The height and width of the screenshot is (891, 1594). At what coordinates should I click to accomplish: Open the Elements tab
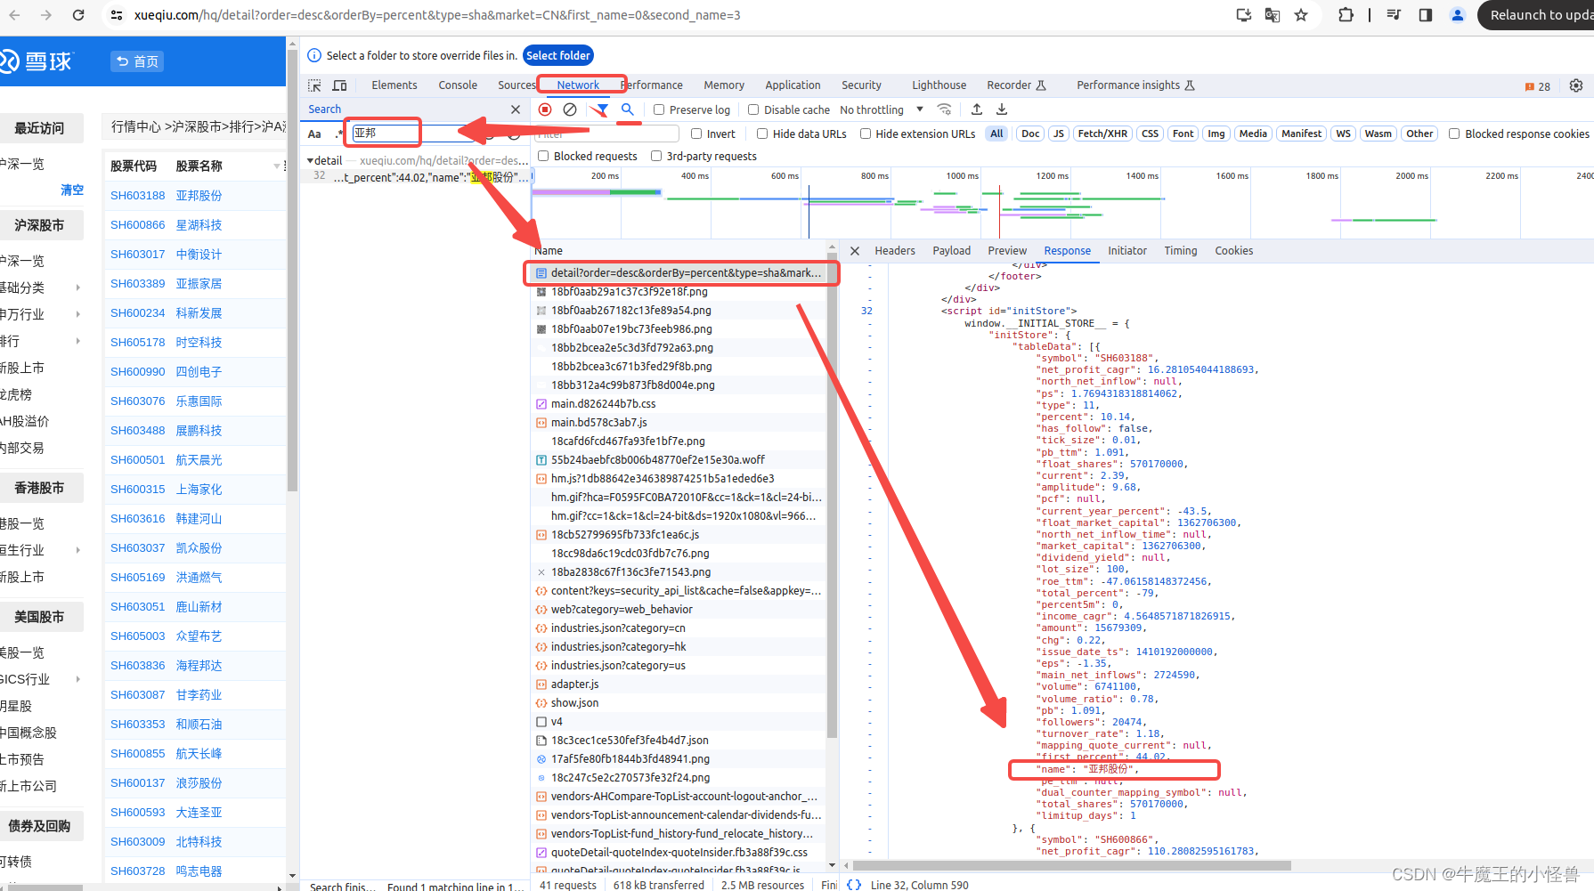pos(394,85)
